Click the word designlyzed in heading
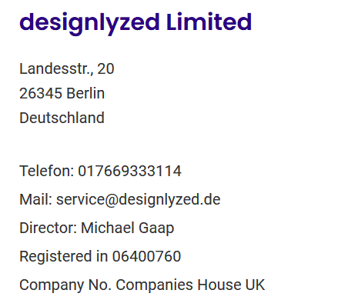The height and width of the screenshot is (300, 348). click(89, 23)
